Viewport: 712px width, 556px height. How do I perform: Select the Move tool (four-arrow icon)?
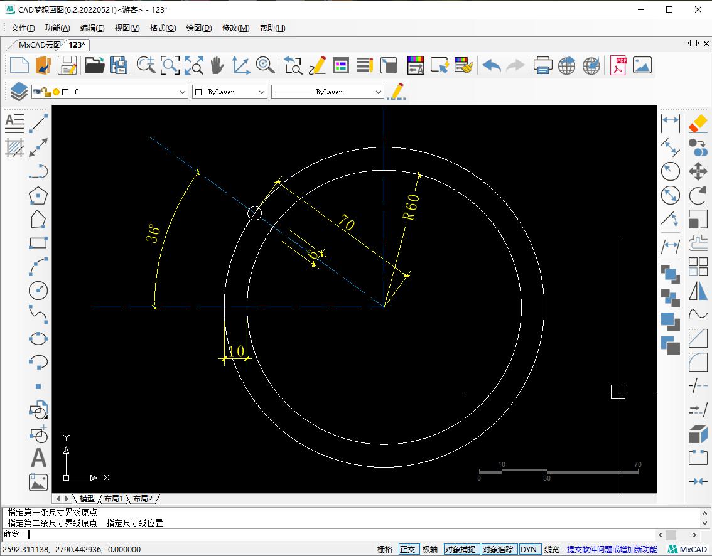coord(697,171)
